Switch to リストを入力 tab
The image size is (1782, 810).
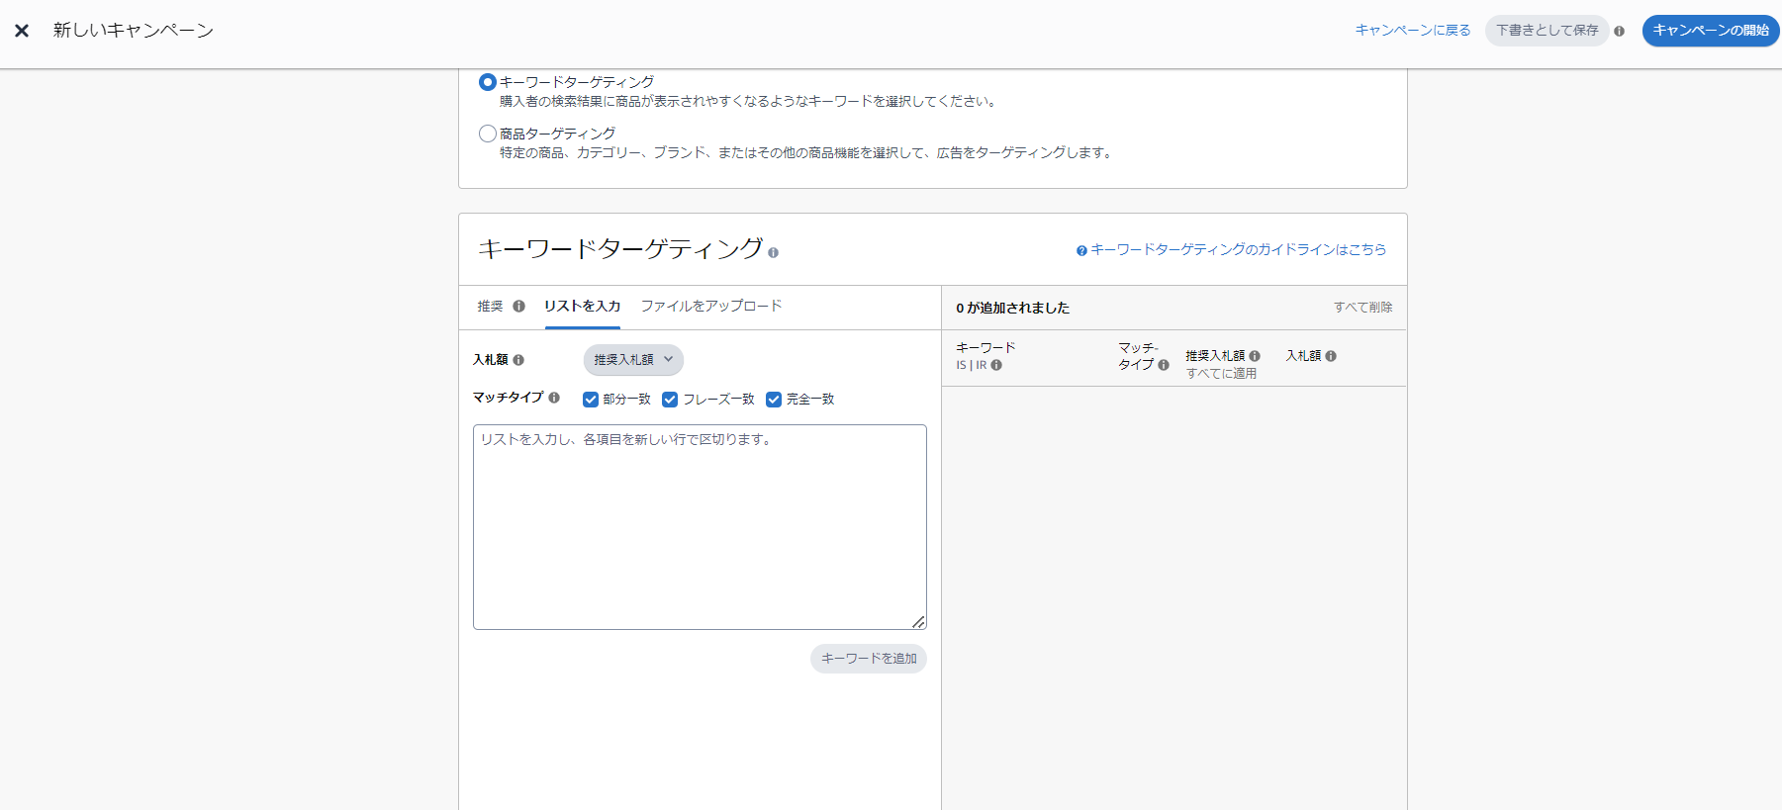click(x=582, y=307)
